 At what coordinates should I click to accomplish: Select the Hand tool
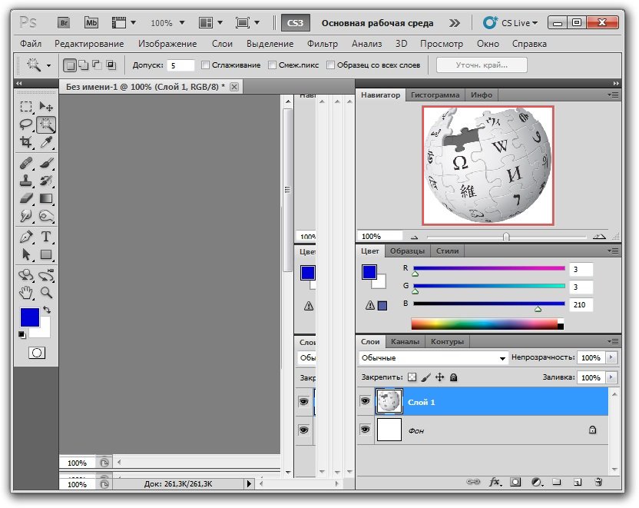coord(26,293)
